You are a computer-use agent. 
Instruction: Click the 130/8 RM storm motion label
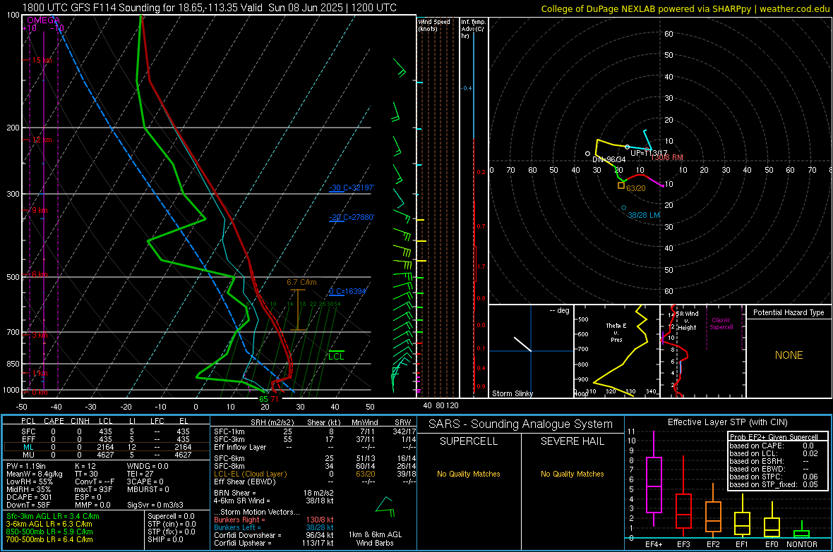point(667,158)
